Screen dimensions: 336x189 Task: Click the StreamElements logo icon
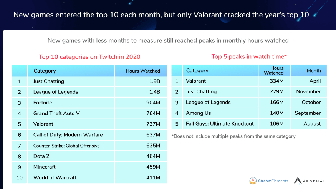[x=253, y=181]
